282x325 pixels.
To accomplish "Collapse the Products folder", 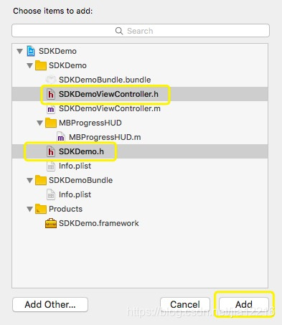I will click(x=29, y=209).
